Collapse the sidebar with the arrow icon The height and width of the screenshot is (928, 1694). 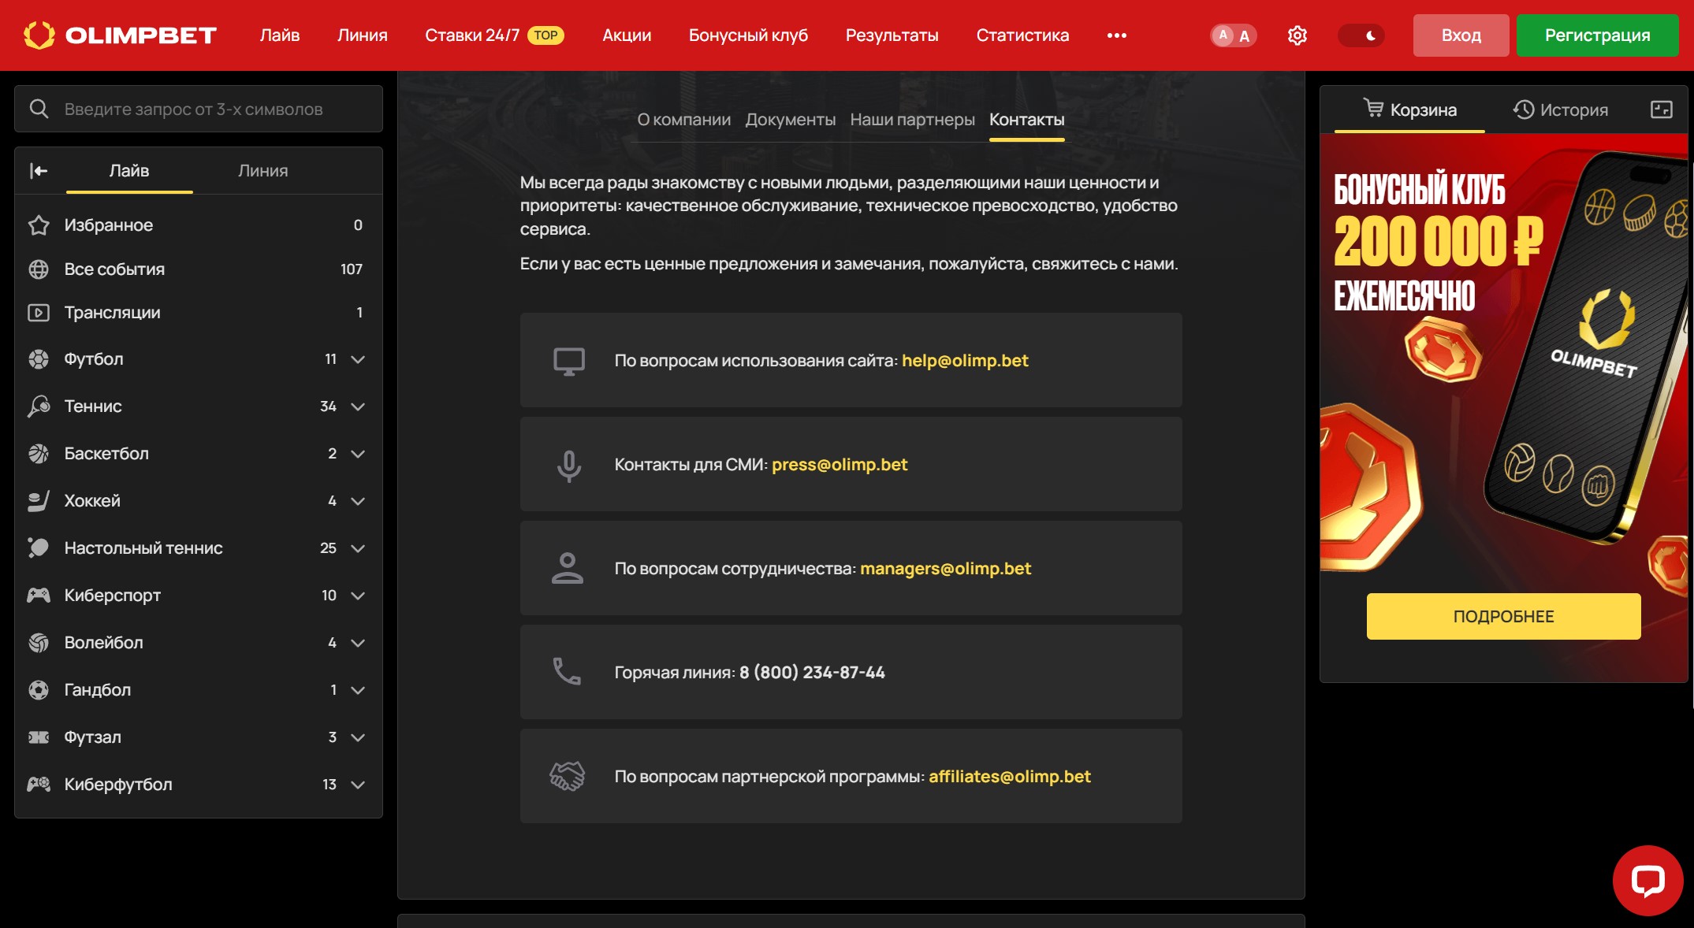39,171
